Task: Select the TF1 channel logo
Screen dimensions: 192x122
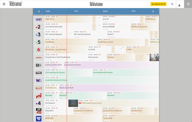Action: click(39, 19)
